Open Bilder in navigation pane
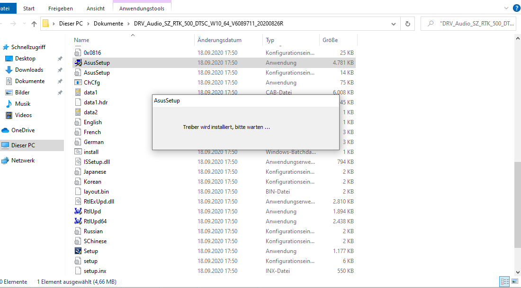 22,93
